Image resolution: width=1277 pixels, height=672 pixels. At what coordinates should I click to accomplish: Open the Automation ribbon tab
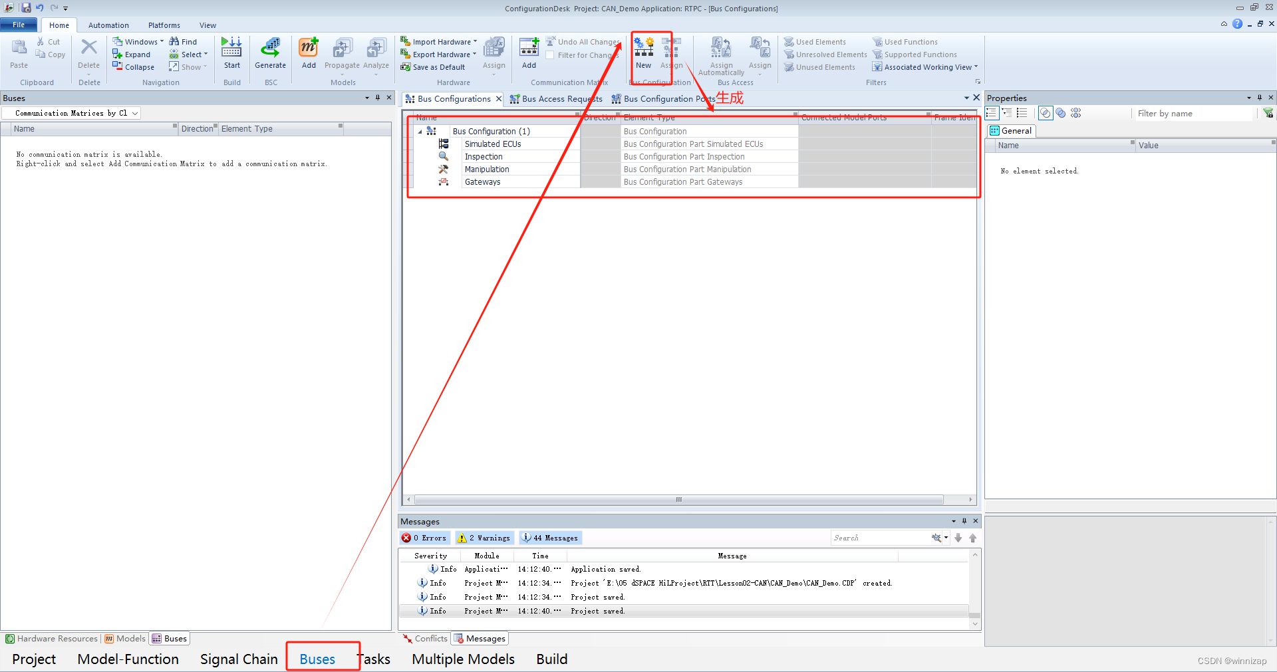tap(108, 25)
